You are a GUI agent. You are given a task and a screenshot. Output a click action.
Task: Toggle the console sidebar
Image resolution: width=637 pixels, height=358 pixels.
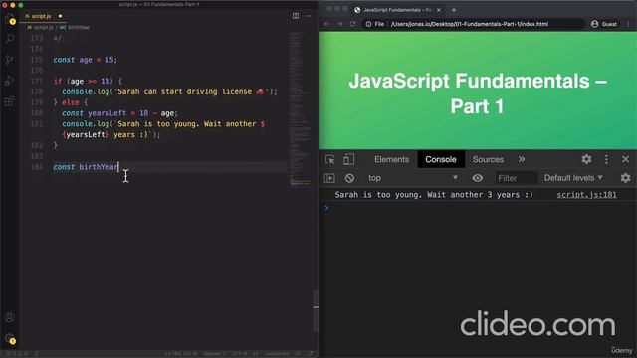click(x=329, y=178)
